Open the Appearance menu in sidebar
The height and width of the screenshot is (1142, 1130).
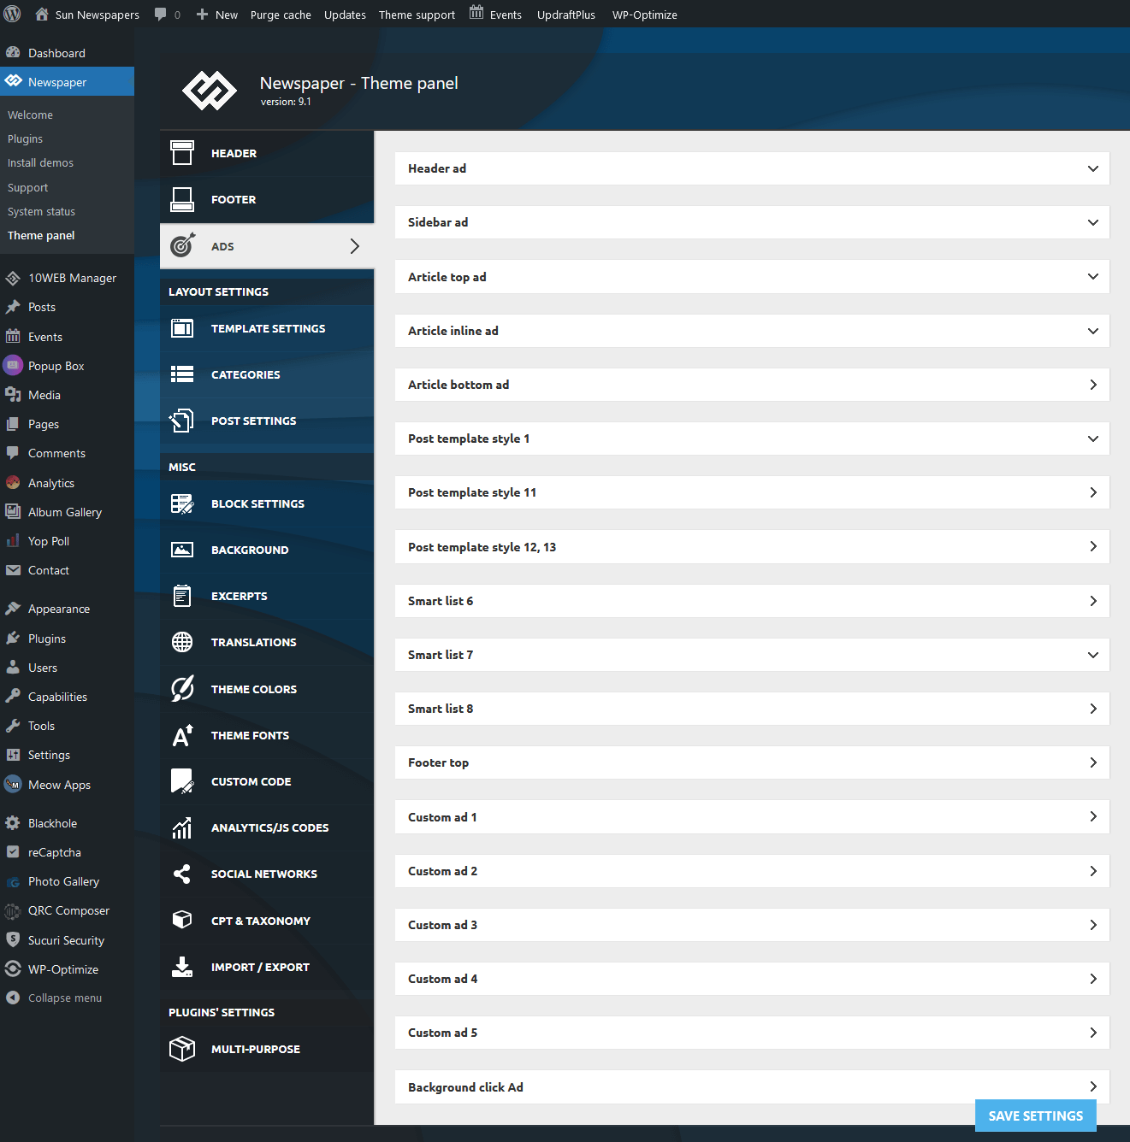67,609
